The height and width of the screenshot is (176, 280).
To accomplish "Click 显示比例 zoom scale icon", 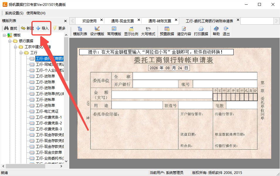I will (x=131, y=31).
